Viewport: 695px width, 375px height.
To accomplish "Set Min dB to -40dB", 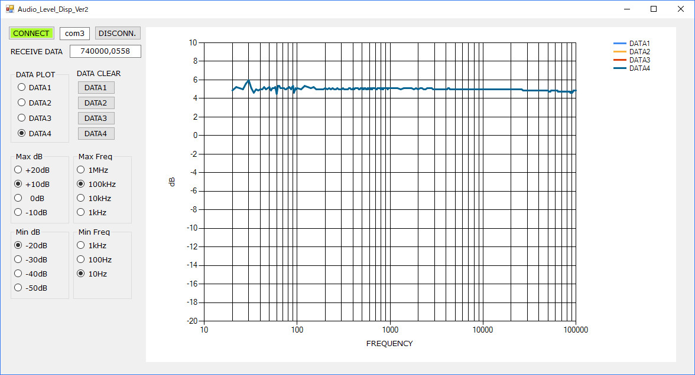I will (x=18, y=274).
